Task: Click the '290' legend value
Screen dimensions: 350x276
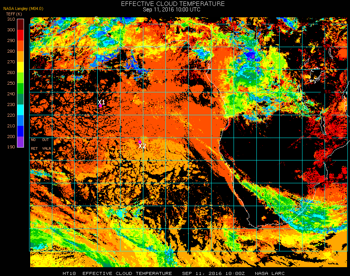Action: [x=11, y=40]
